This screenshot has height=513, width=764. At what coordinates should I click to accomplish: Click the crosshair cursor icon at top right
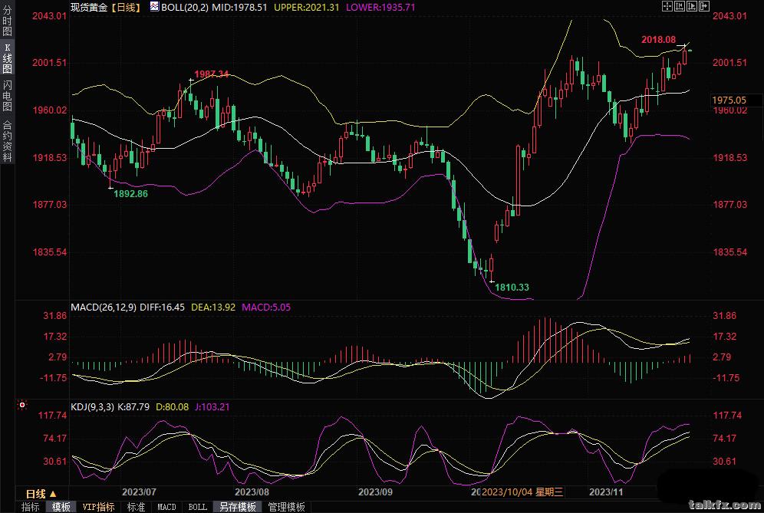[667, 6]
